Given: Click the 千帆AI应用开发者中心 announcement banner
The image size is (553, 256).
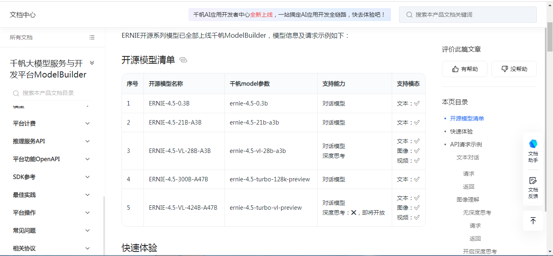Looking at the screenshot, I should tap(290, 15).
